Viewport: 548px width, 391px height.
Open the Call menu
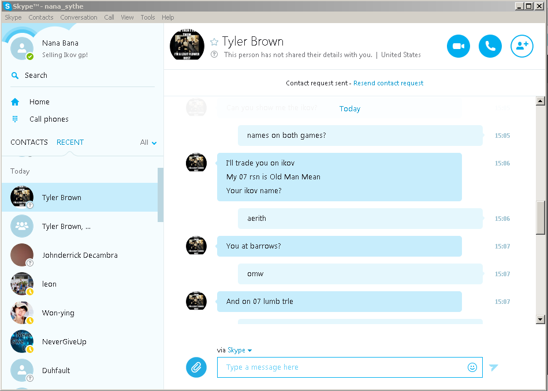coord(109,17)
